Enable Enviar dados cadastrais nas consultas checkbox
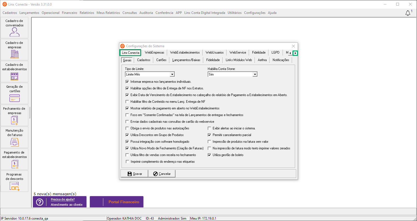The width and height of the screenshot is (417, 221). [x=127, y=122]
